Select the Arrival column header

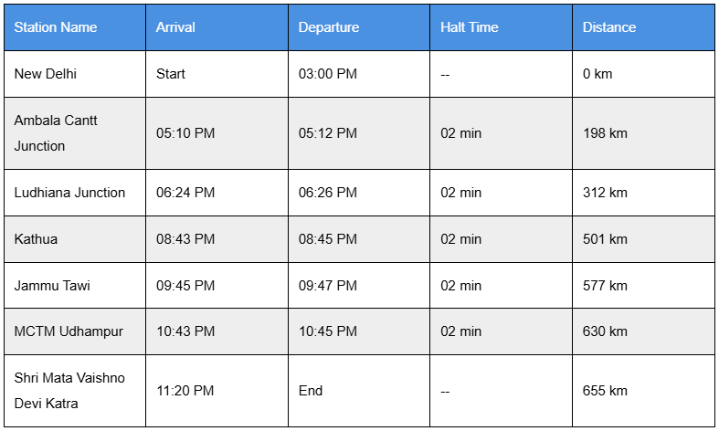tap(175, 27)
